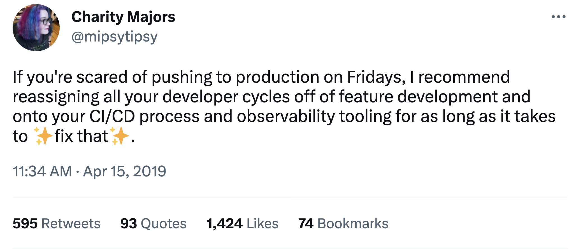Click the word "production" in the tweet
The width and height of the screenshot is (576, 249).
click(277, 77)
